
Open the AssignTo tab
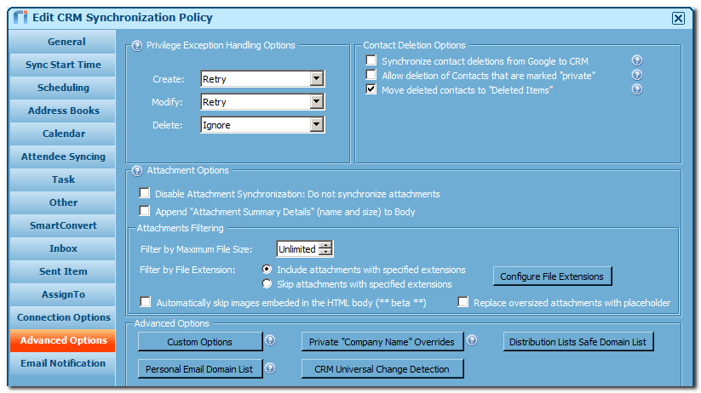(x=62, y=294)
